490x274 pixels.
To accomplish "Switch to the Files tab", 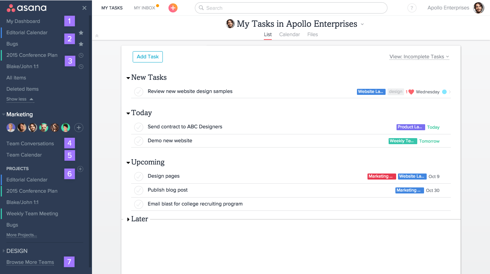I will coord(312,35).
